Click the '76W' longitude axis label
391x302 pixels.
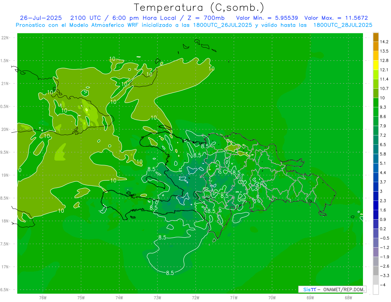43,298
